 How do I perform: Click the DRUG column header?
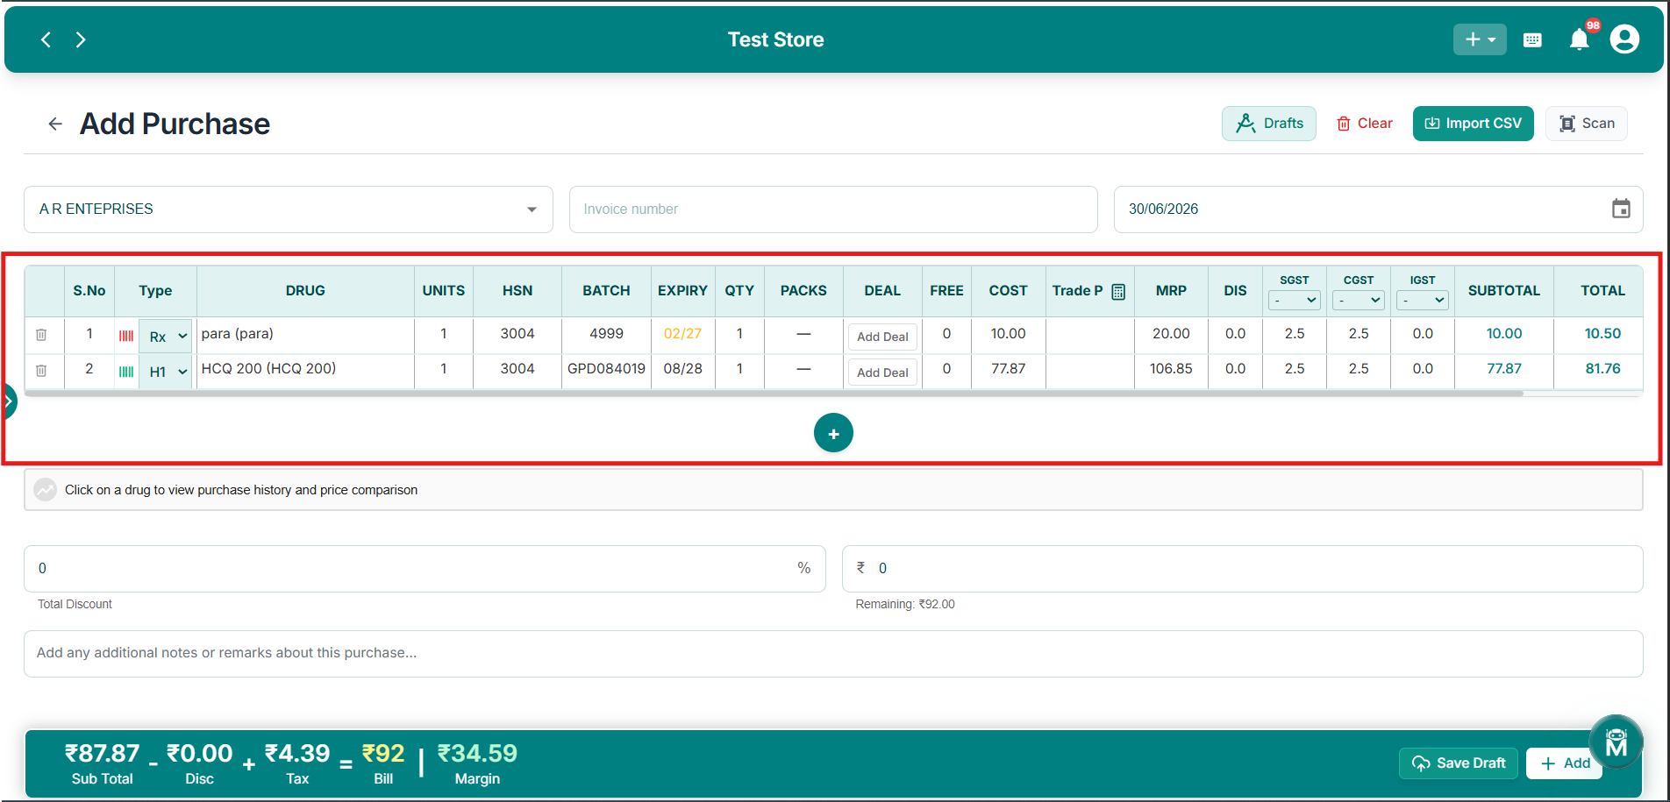(305, 291)
